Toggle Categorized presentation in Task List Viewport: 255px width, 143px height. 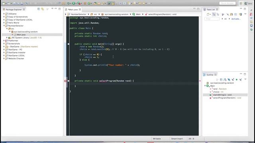click(214, 14)
